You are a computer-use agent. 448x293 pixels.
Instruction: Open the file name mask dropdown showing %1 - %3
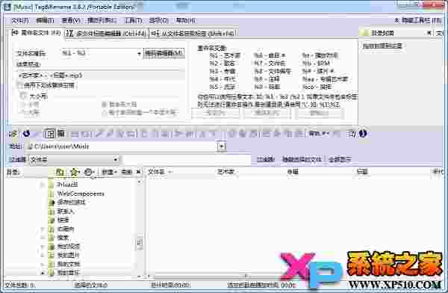tap(101, 53)
